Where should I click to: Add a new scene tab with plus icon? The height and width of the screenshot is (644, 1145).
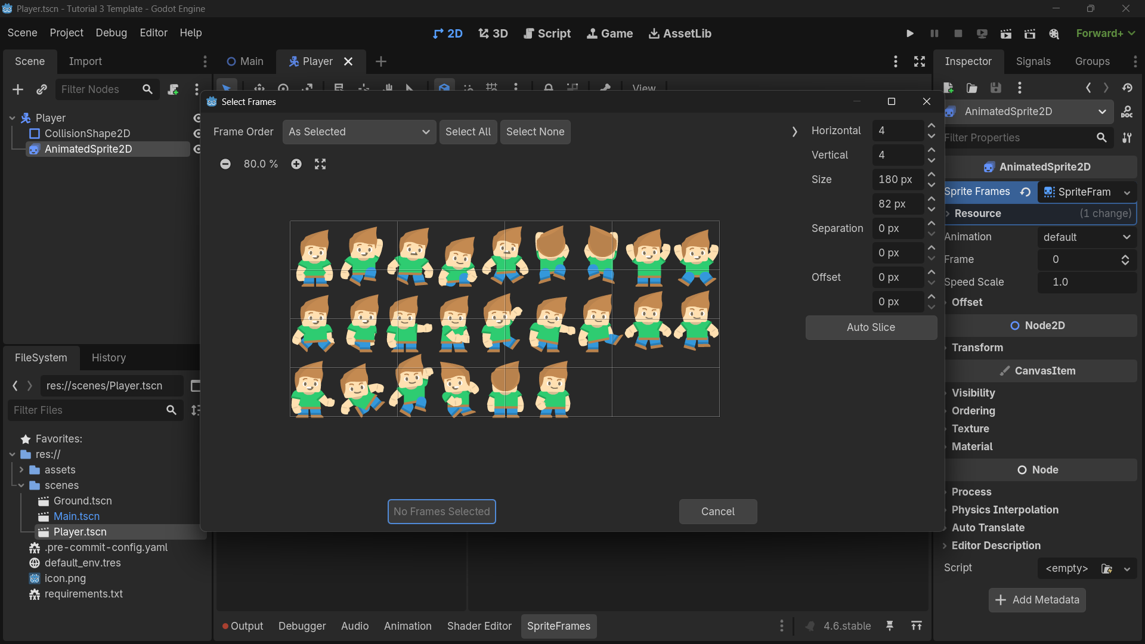381,61
